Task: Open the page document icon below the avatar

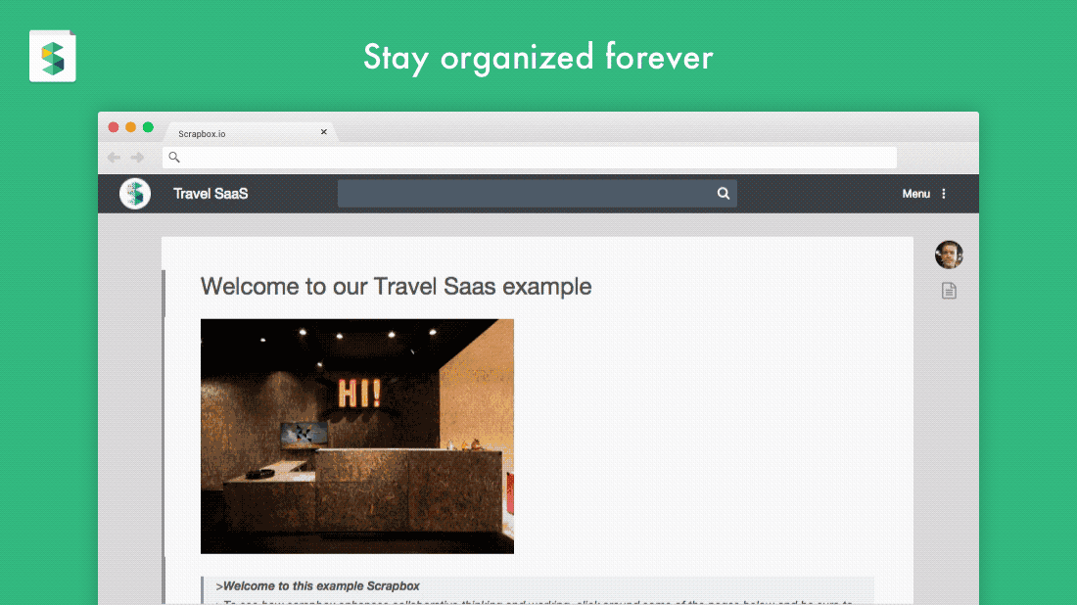Action: [x=949, y=291]
